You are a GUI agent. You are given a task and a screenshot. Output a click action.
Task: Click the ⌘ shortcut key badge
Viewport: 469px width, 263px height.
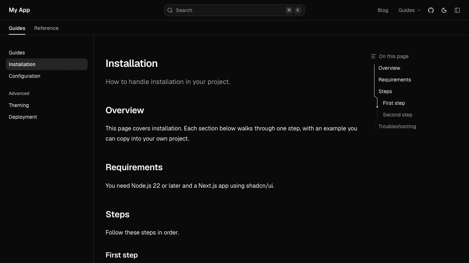pyautogui.click(x=289, y=10)
